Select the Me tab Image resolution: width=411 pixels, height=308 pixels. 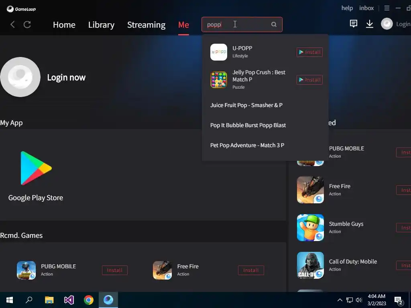coord(183,24)
